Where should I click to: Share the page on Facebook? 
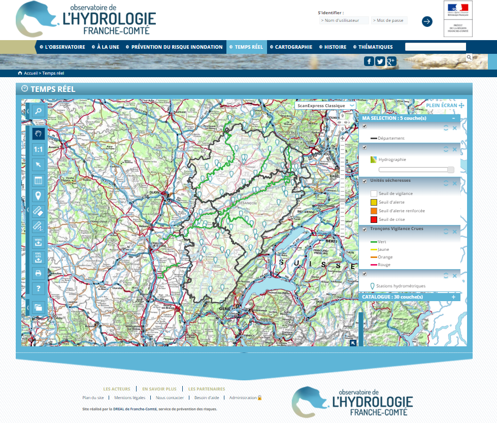click(369, 61)
